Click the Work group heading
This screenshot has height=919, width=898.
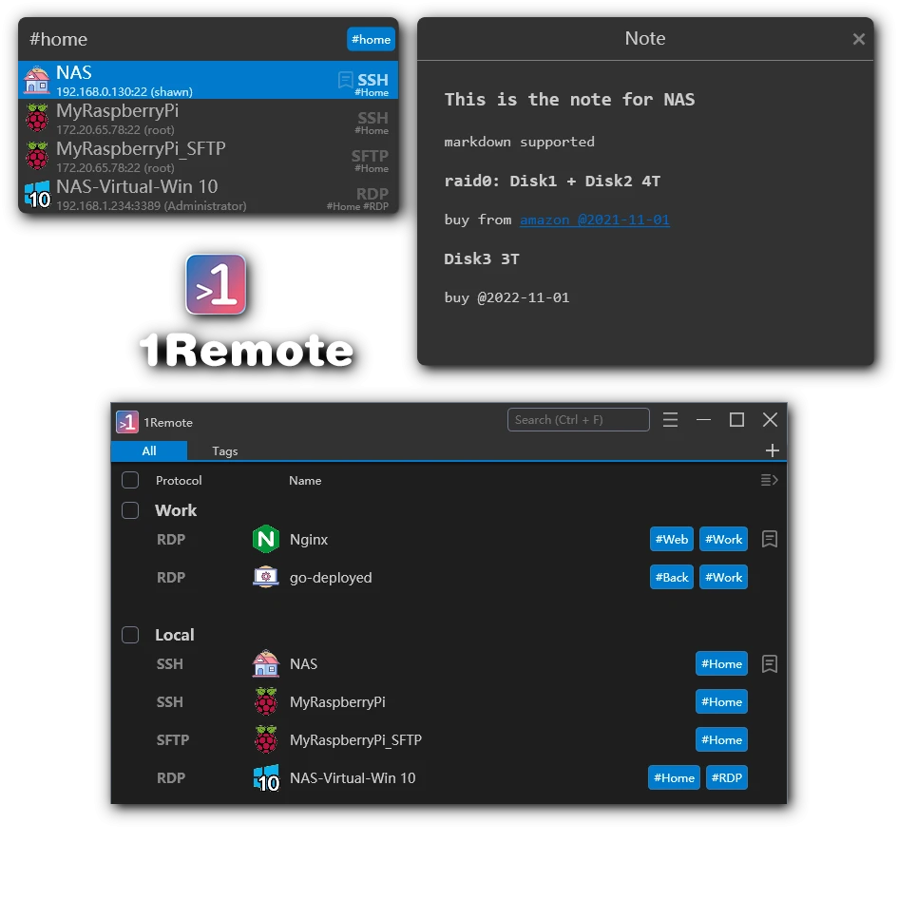[x=176, y=510]
